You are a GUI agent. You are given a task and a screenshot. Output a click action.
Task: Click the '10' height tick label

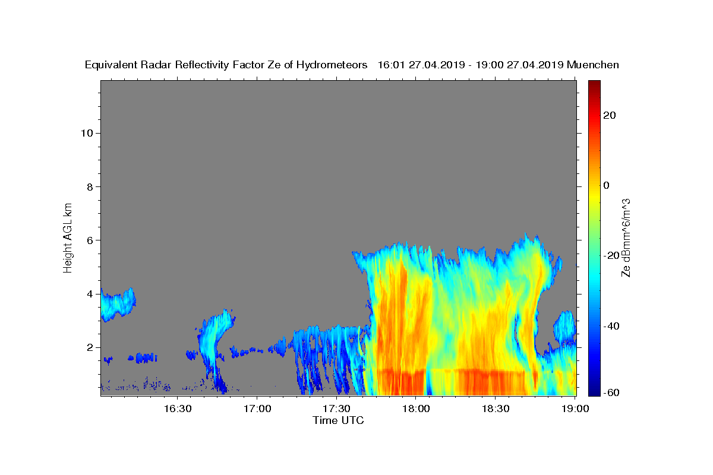(87, 133)
